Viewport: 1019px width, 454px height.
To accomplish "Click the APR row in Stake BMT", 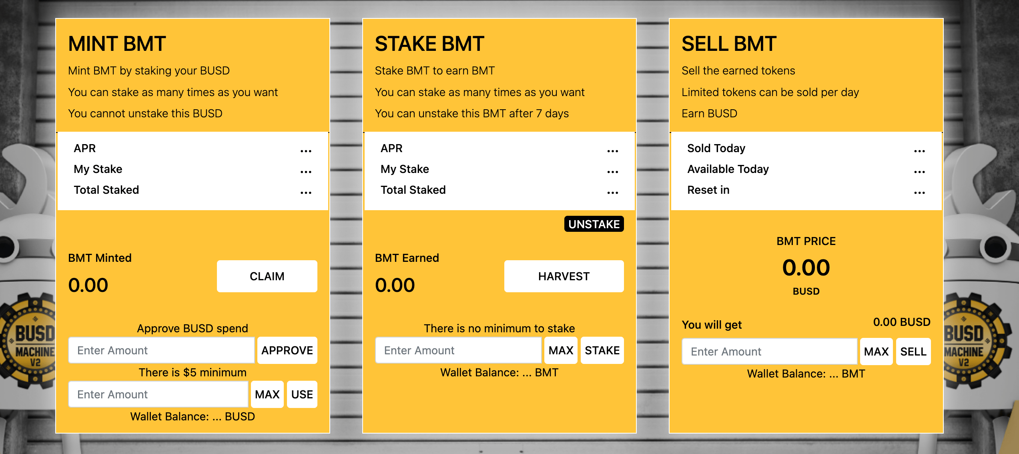I will coord(499,149).
